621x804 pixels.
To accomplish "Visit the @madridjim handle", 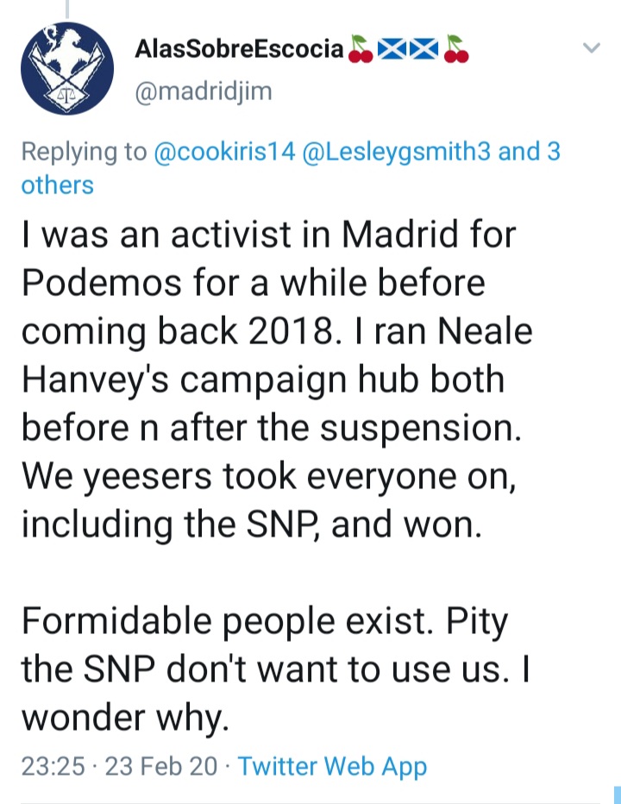I will point(203,91).
